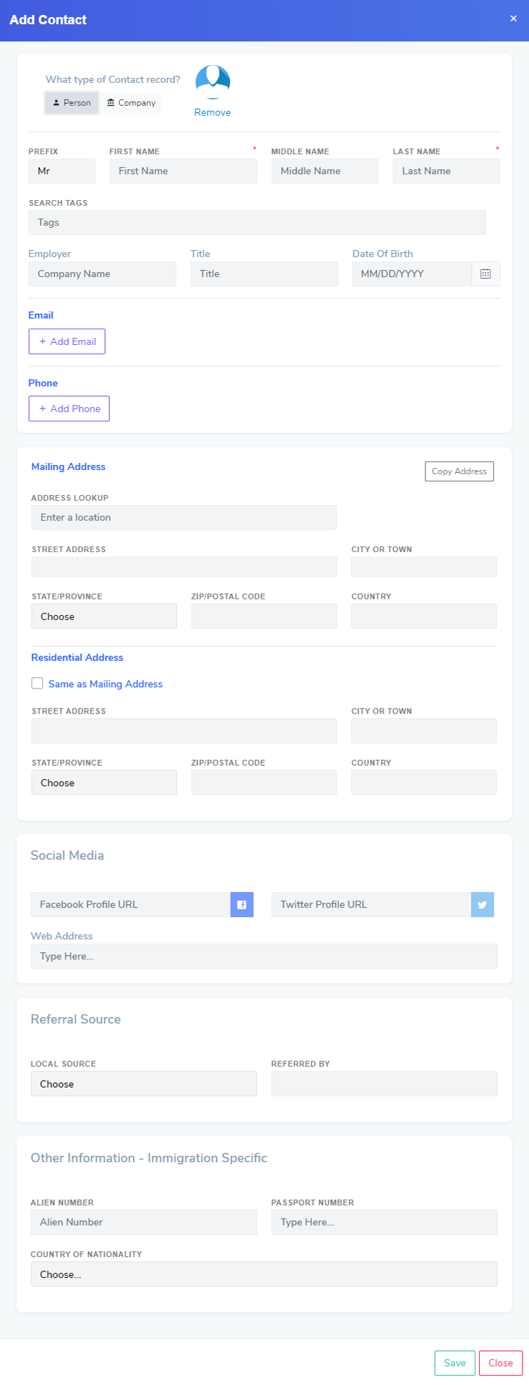Open the Country Of Nationality dropdown
The width and height of the screenshot is (529, 1385).
pos(264,1274)
